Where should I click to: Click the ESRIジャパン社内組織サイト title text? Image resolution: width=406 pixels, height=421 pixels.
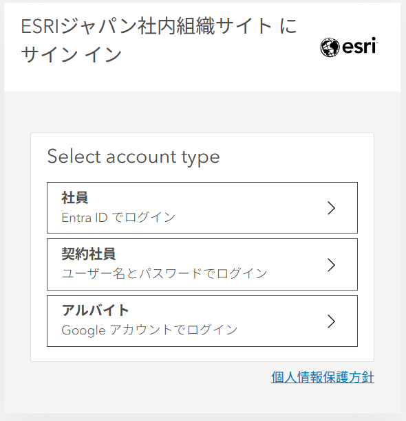159,26
